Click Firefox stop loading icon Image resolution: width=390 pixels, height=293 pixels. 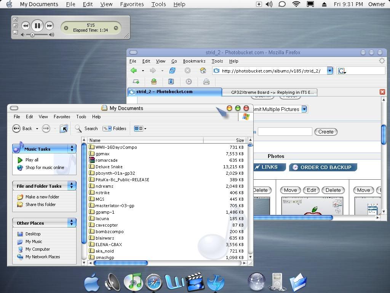point(187,71)
